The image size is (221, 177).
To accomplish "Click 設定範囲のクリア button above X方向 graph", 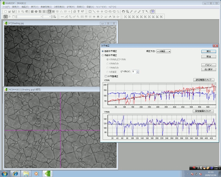I will [204, 80].
